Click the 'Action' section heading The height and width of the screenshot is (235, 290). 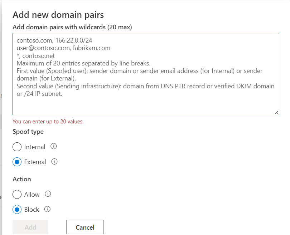(x=22, y=179)
